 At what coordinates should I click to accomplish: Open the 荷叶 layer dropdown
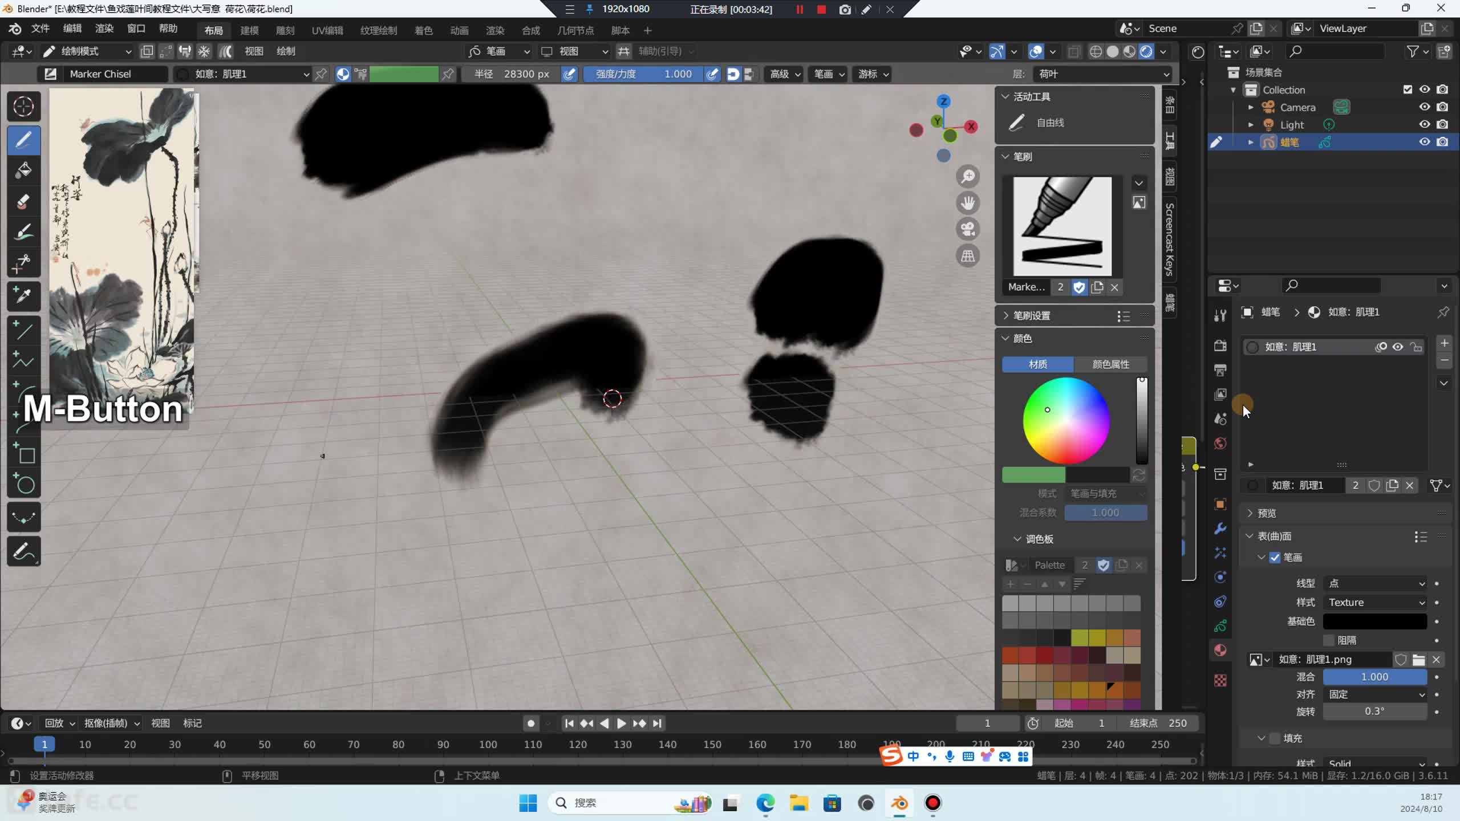point(1103,74)
